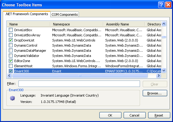Select the DynamicDataManager row name
The width and height of the screenshot is (173, 122).
point(30,51)
